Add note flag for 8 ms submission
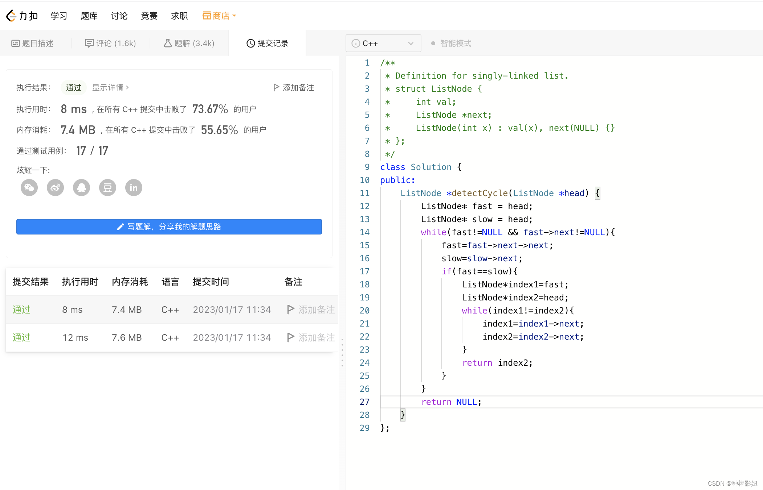763x490 pixels. 290,310
